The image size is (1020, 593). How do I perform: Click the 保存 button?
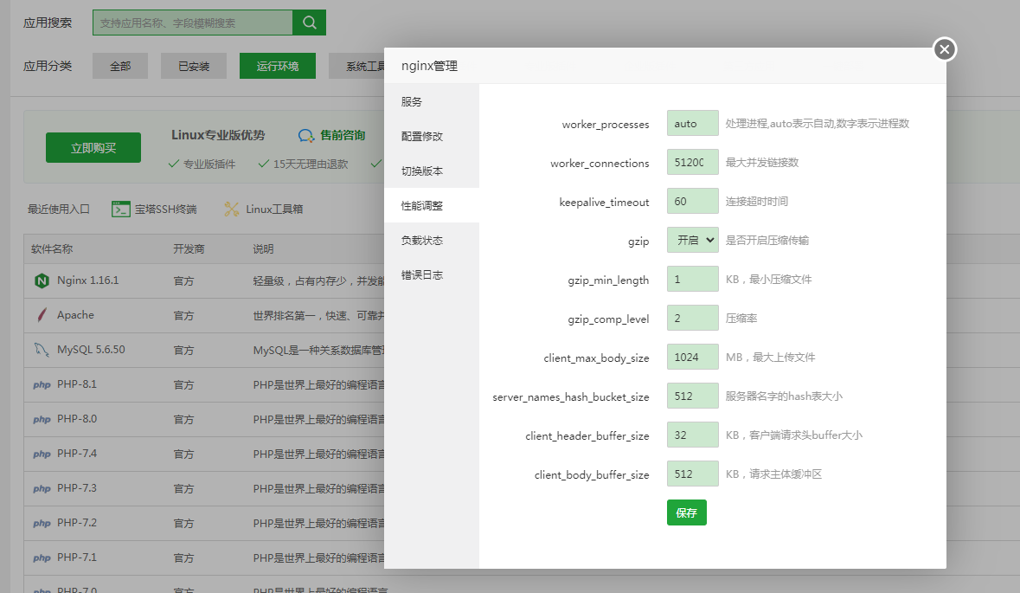point(686,513)
